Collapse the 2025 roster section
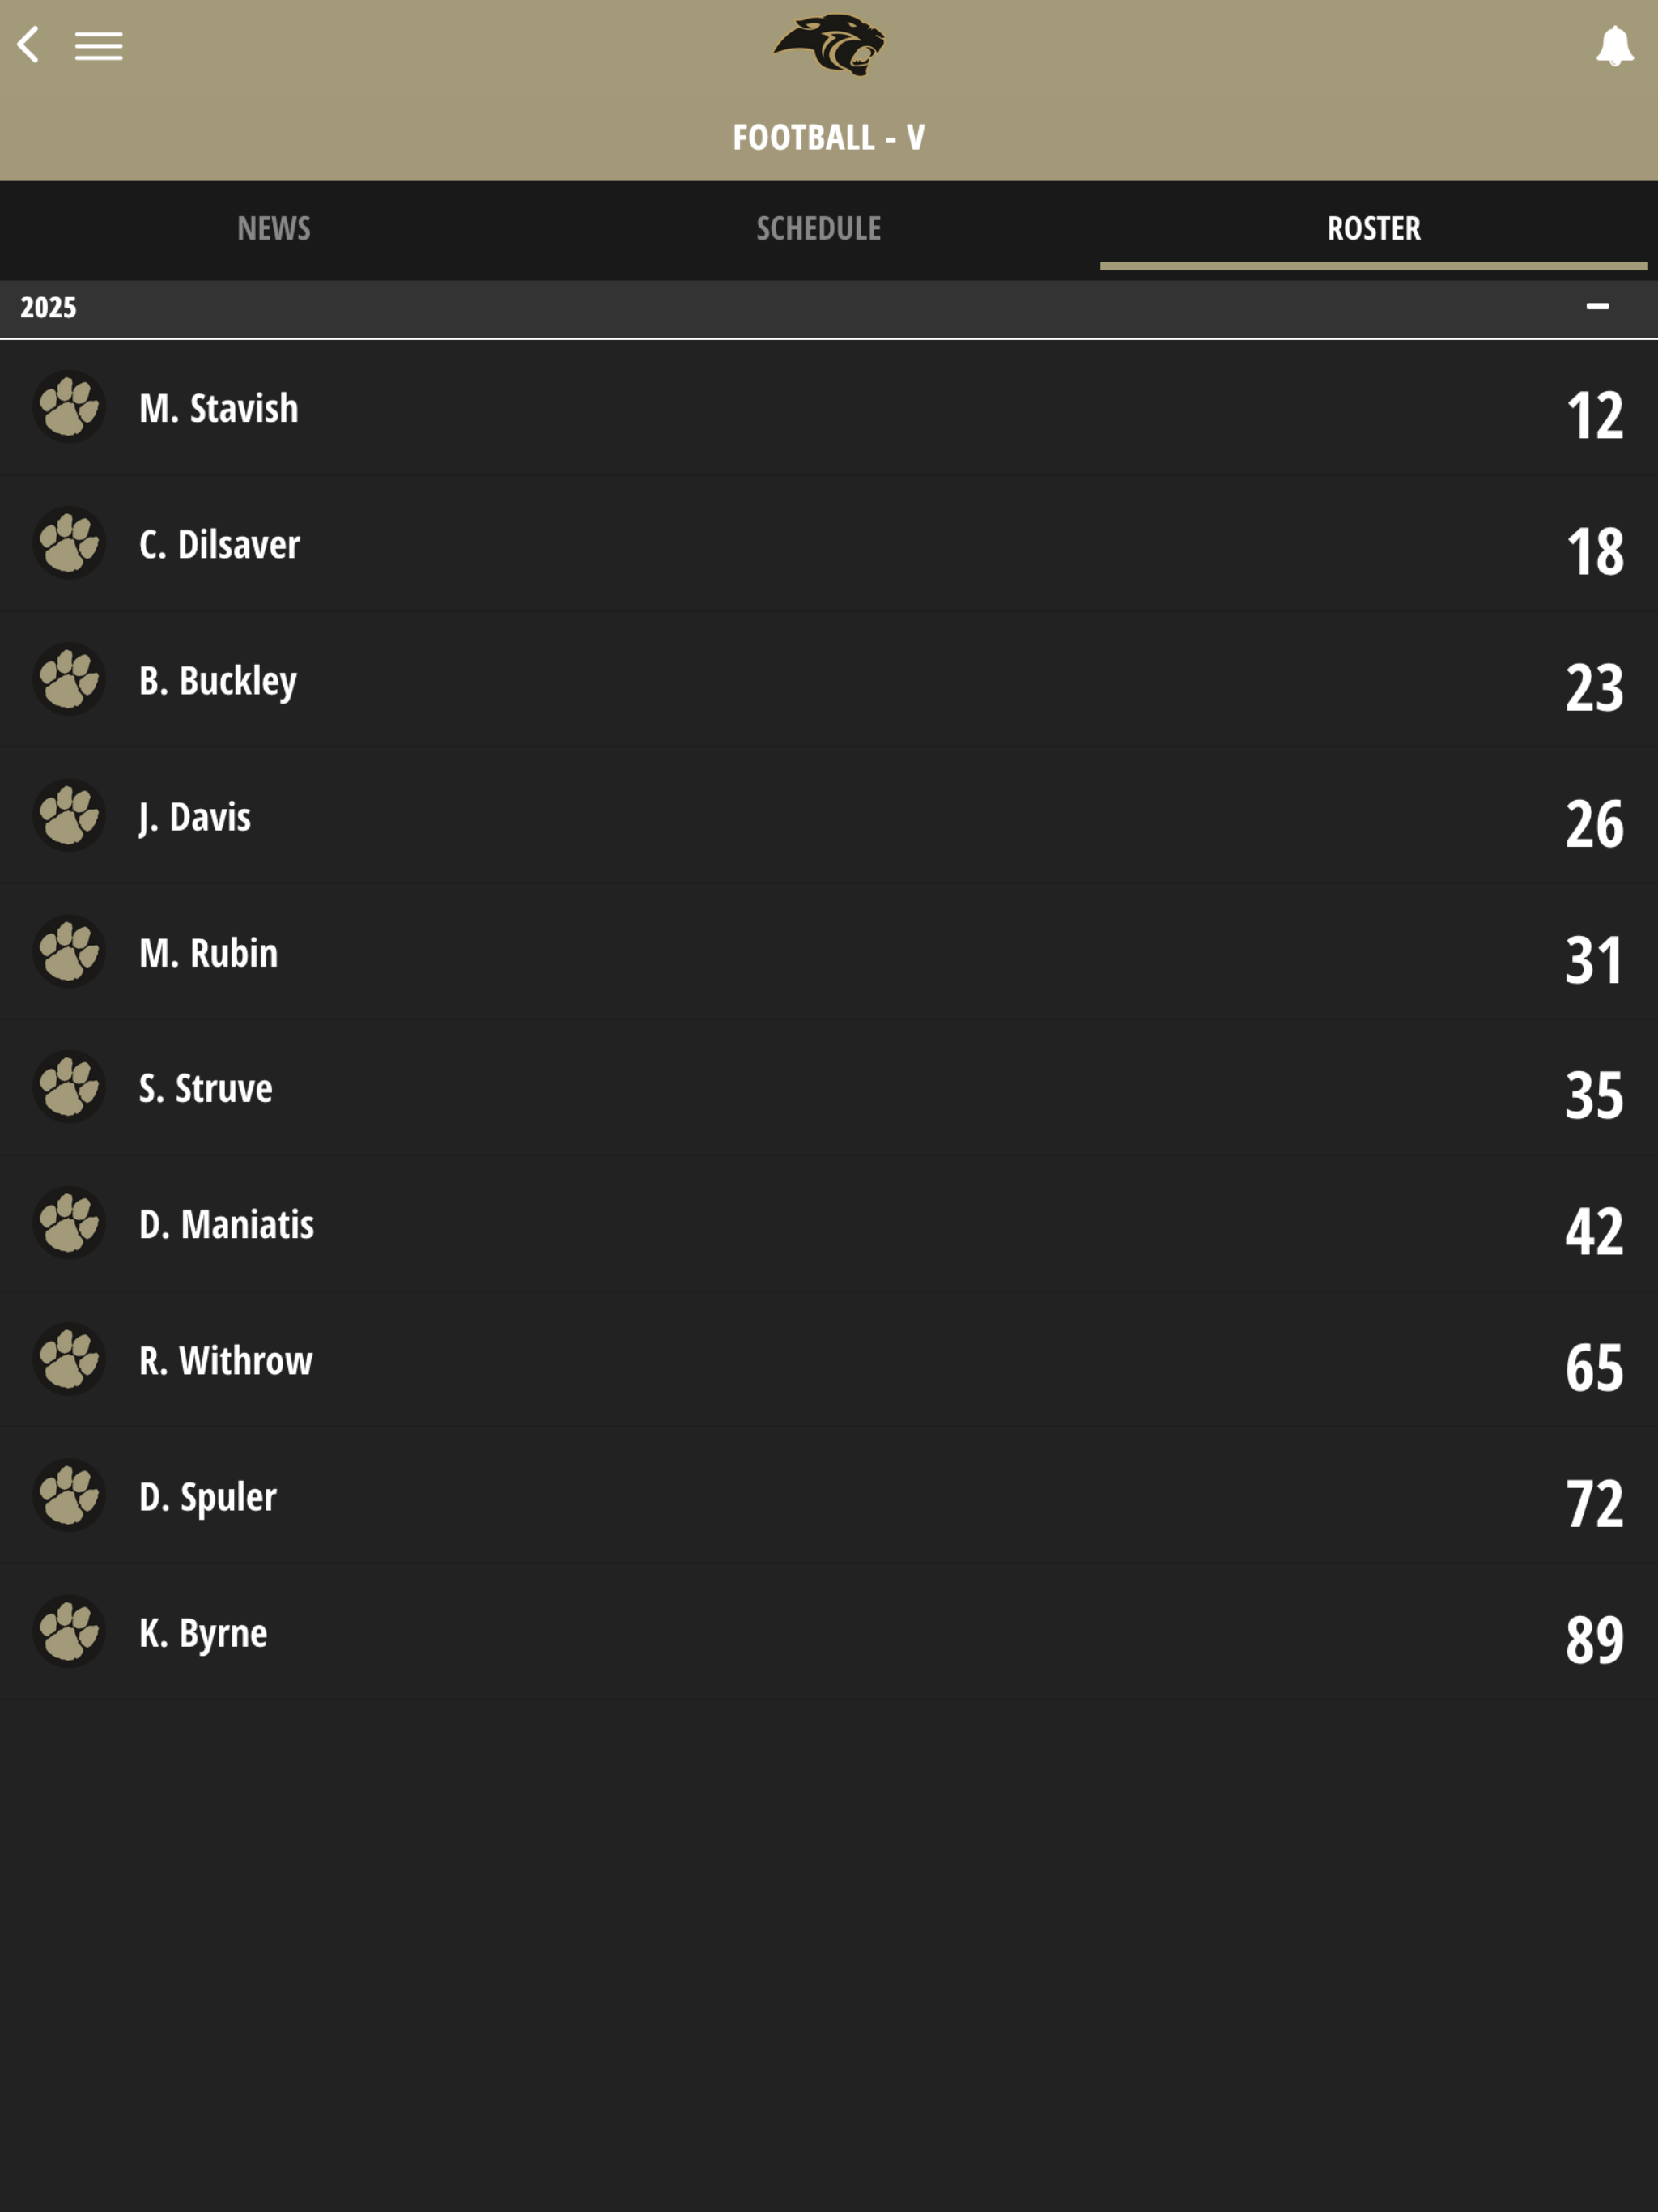The image size is (1658, 2212). click(1597, 307)
